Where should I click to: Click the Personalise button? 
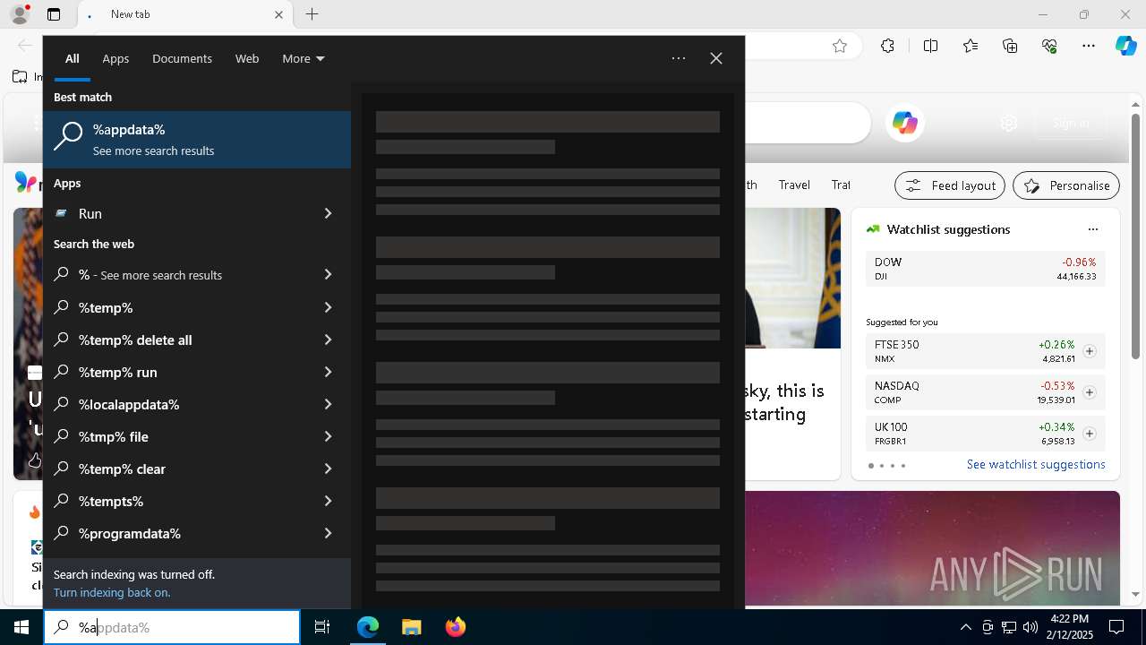pos(1066,185)
